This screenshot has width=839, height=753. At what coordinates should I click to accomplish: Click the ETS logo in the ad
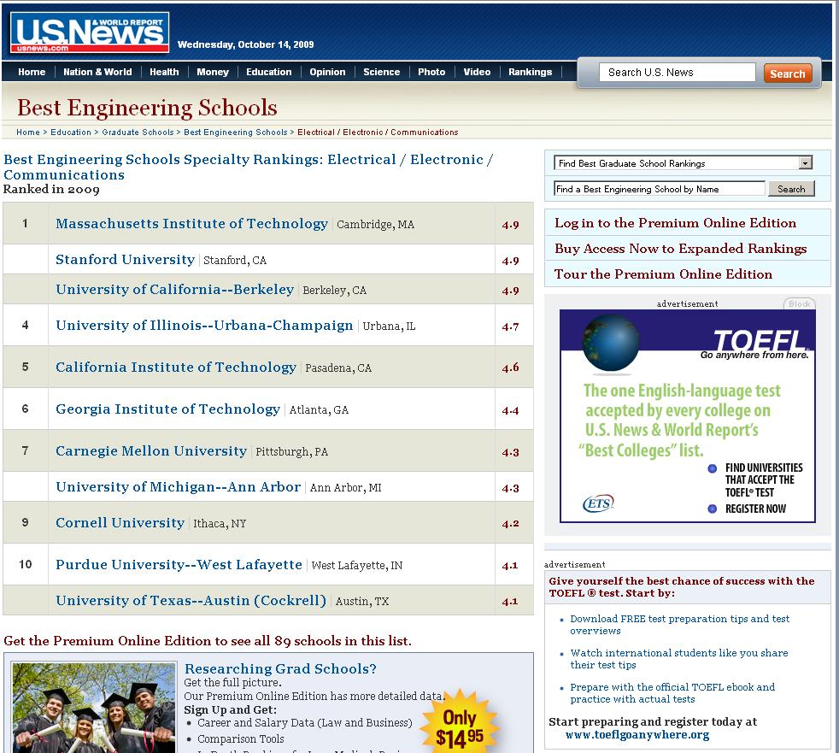coord(598,503)
